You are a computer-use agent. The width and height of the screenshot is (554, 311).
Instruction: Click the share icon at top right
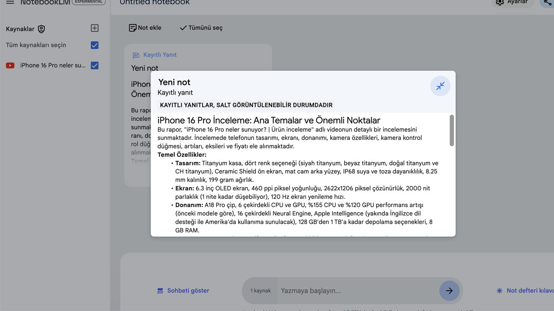coord(548,2)
